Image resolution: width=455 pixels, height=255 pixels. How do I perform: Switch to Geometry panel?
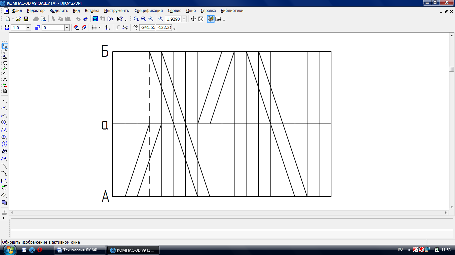coord(5,46)
